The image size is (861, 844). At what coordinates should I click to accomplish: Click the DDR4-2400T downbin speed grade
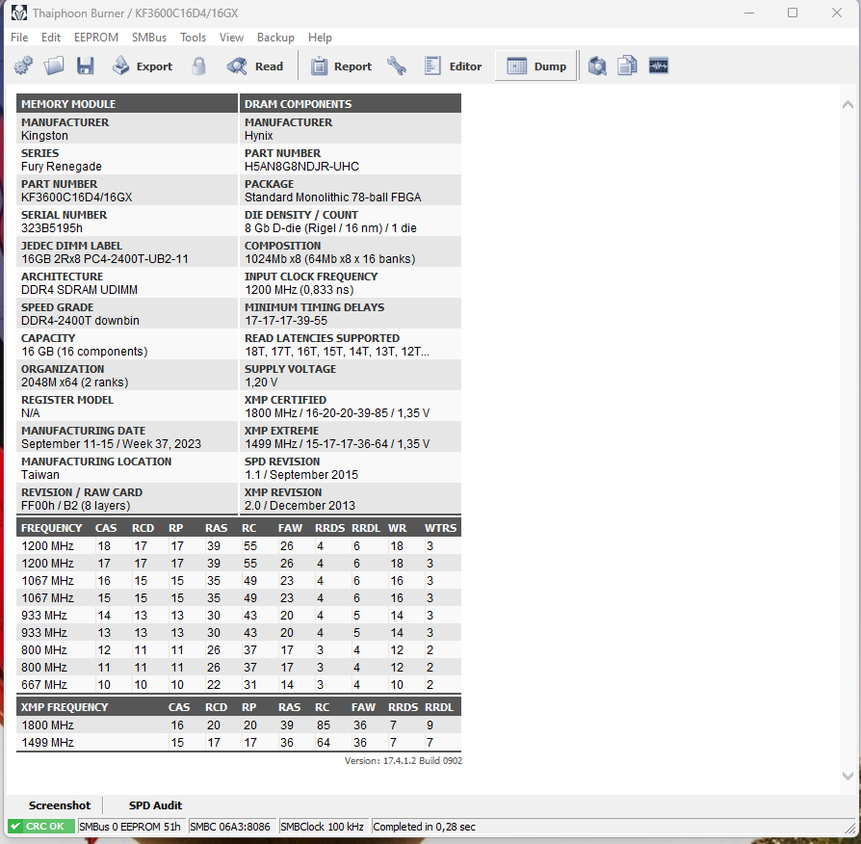coord(80,320)
